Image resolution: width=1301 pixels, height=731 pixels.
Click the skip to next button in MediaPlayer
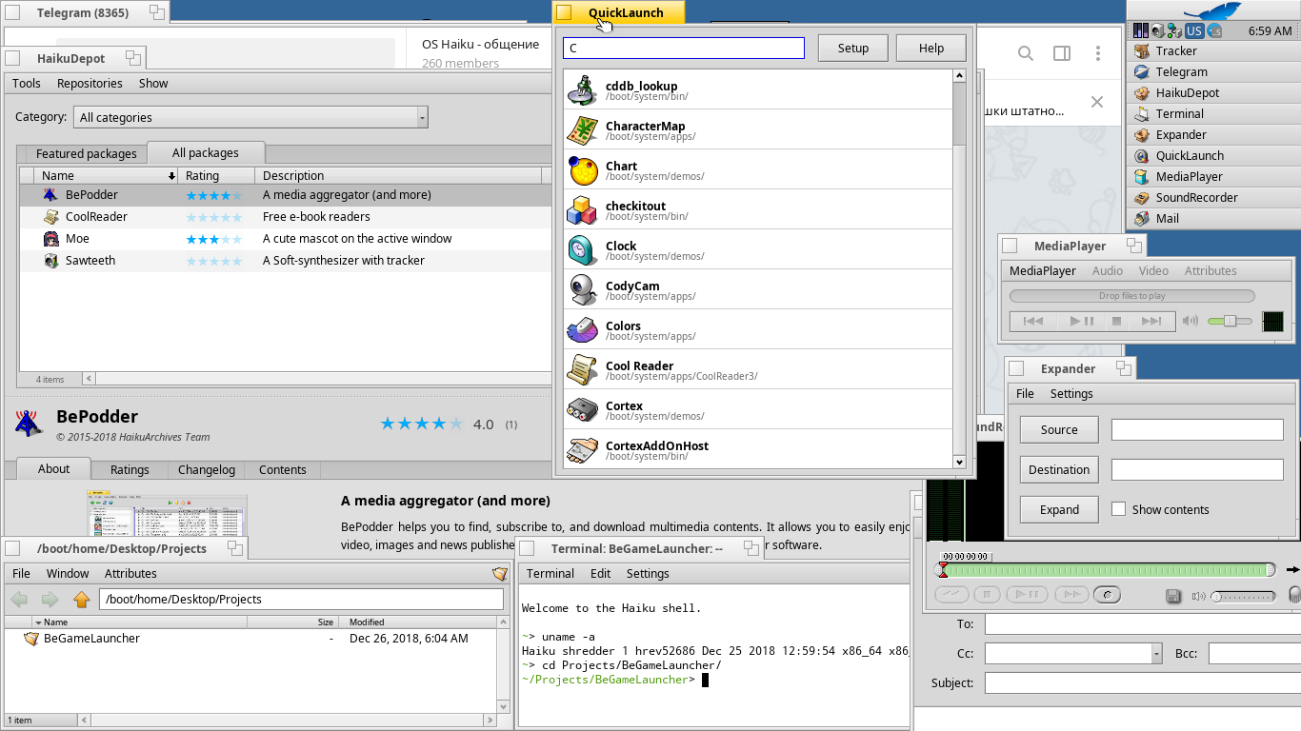[1152, 322]
